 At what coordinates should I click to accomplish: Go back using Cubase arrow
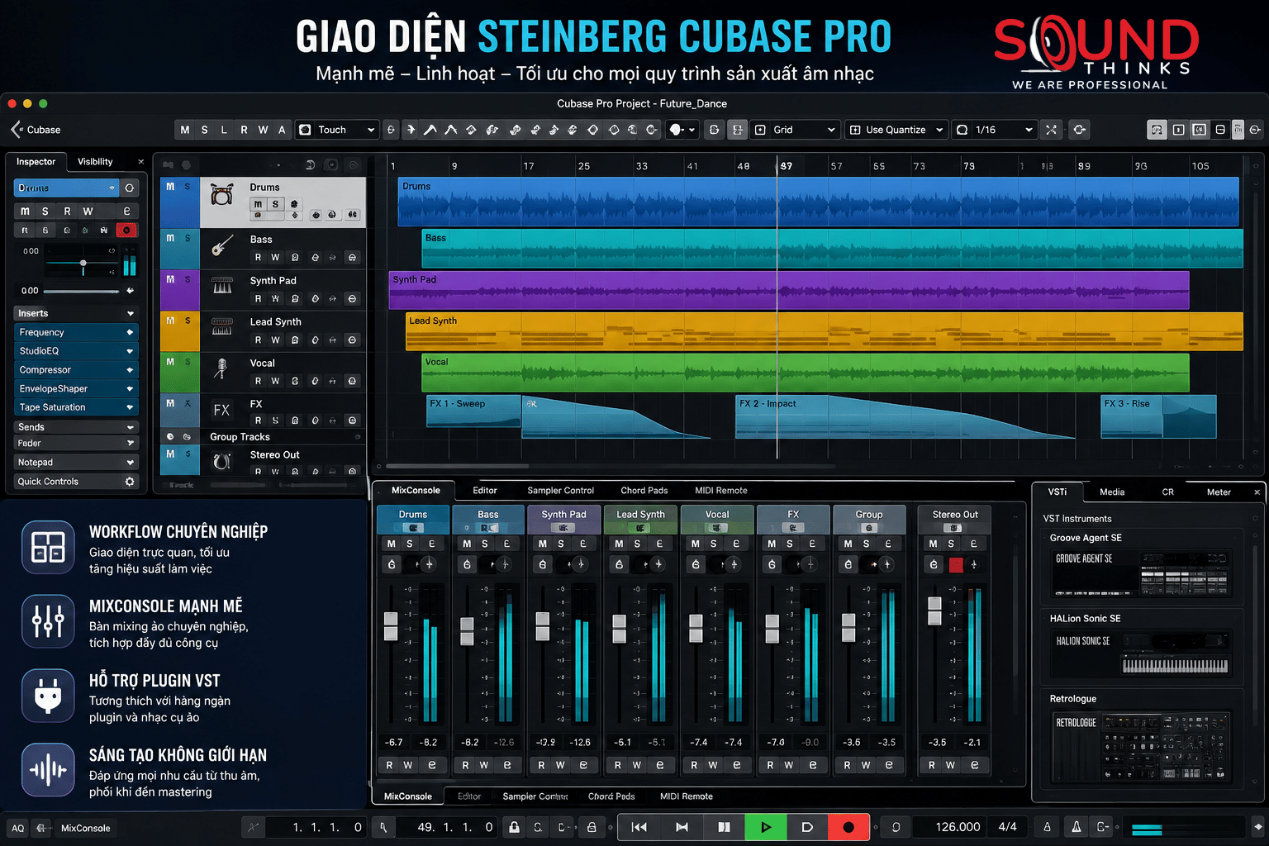[16, 130]
